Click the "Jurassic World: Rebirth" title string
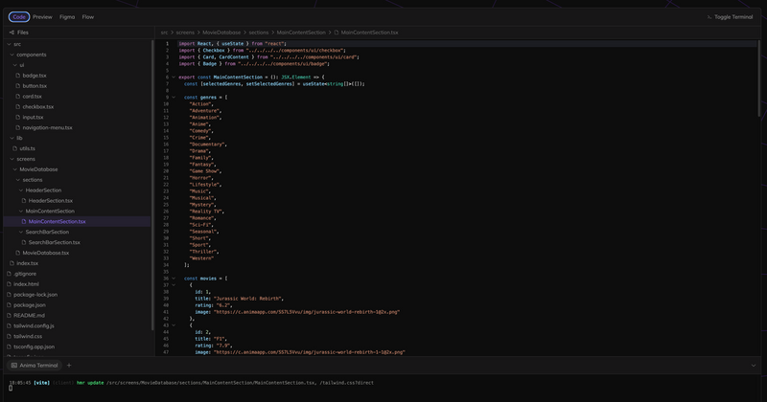The height and width of the screenshot is (402, 767). (x=248, y=299)
